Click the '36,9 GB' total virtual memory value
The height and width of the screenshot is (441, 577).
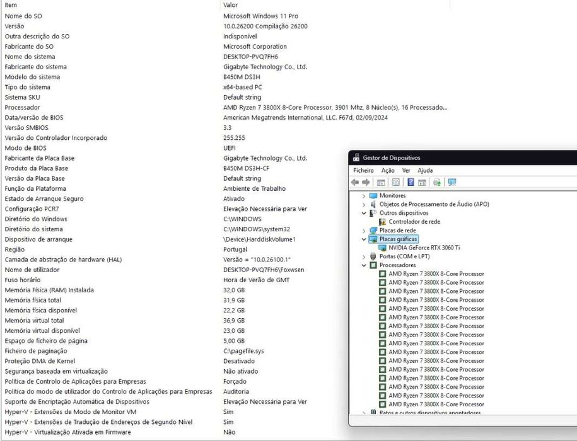(x=234, y=321)
